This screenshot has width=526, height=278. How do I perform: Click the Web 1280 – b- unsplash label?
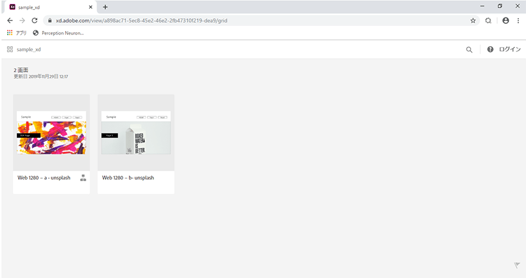[x=128, y=178]
